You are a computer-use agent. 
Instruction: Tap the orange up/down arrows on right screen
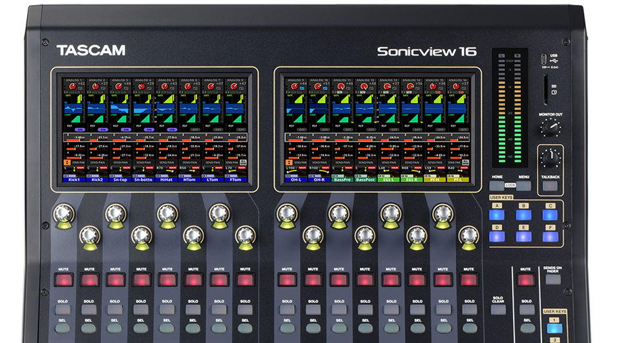pyautogui.click(x=289, y=162)
